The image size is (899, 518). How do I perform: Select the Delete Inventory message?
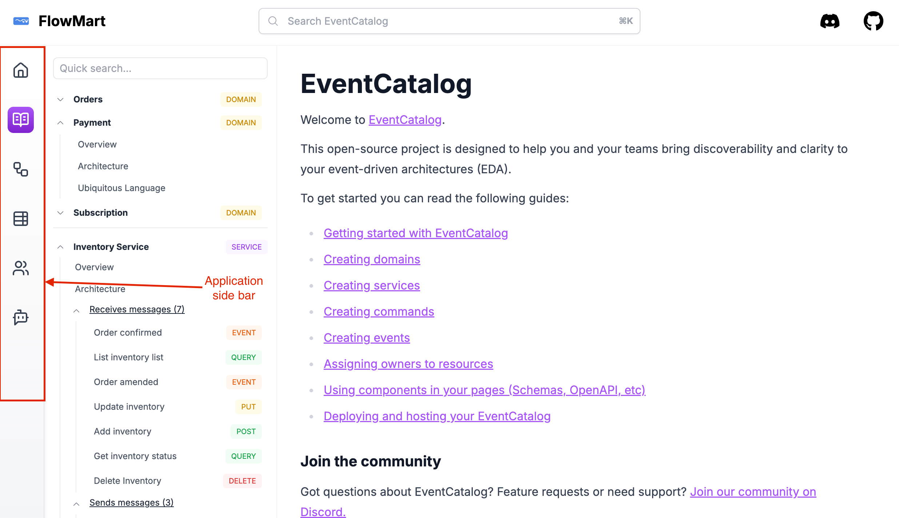tap(127, 480)
